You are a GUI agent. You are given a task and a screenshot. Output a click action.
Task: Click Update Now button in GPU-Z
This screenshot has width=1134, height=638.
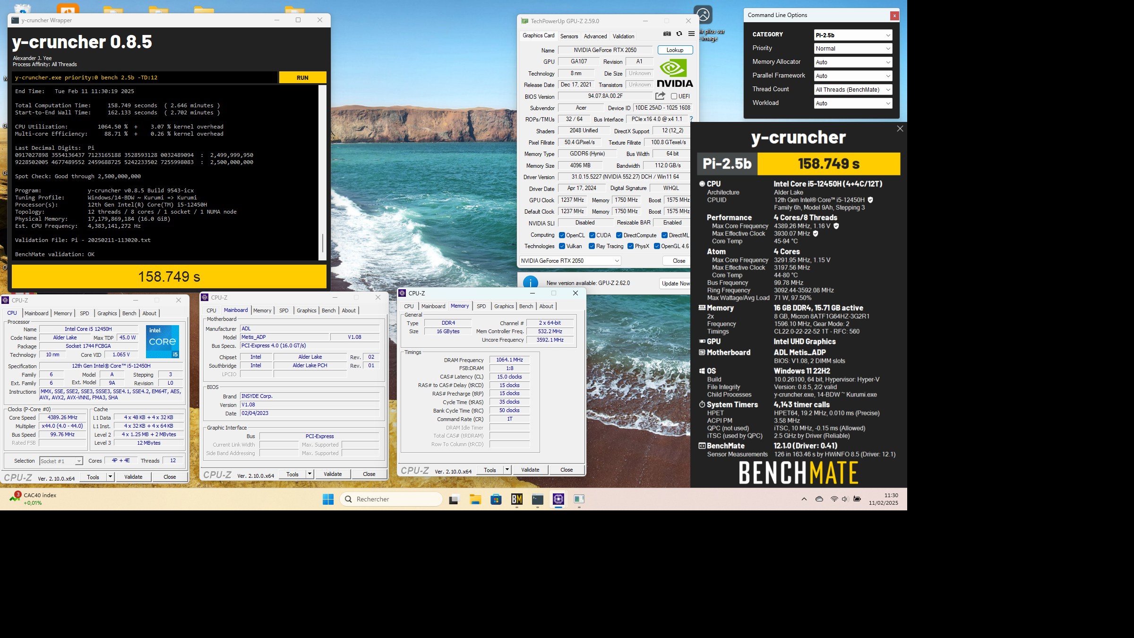tap(675, 283)
